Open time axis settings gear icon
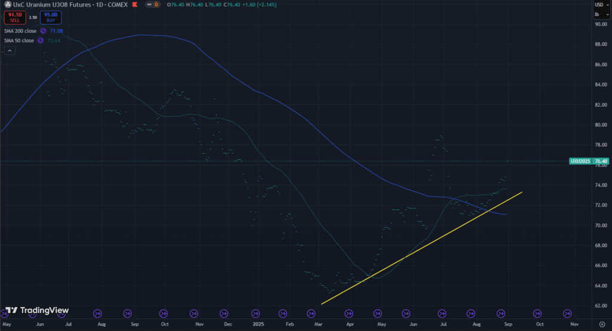 coord(601,324)
